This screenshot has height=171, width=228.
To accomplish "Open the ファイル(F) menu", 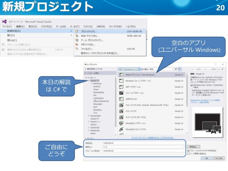I will coord(7,26).
